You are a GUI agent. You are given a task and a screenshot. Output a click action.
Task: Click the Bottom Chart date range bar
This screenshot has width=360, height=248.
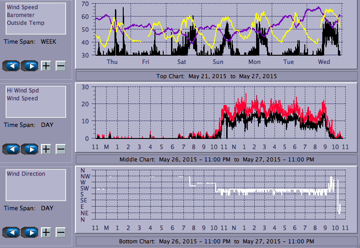[x=216, y=242]
